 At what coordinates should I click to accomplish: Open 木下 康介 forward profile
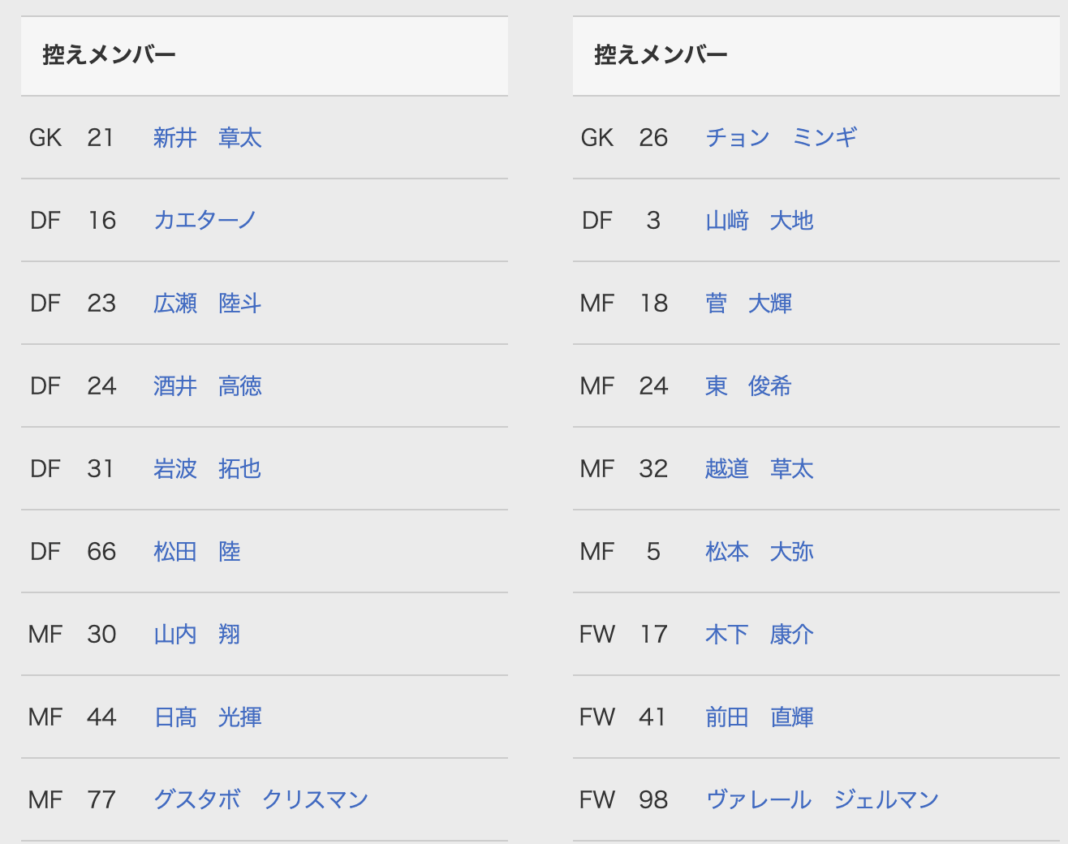760,635
